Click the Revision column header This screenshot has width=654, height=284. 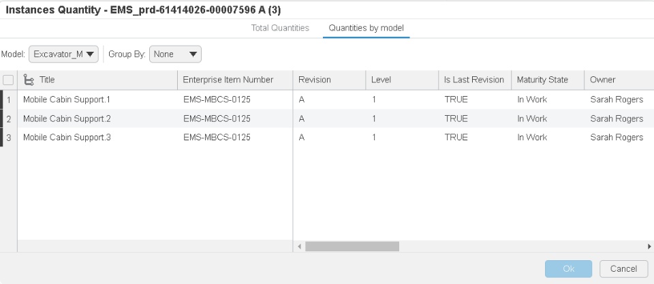(315, 80)
